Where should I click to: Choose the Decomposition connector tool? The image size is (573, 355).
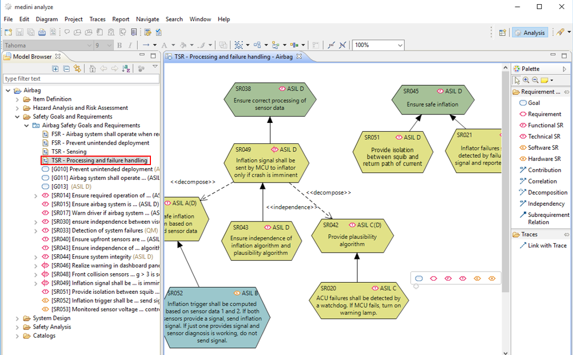point(547,193)
